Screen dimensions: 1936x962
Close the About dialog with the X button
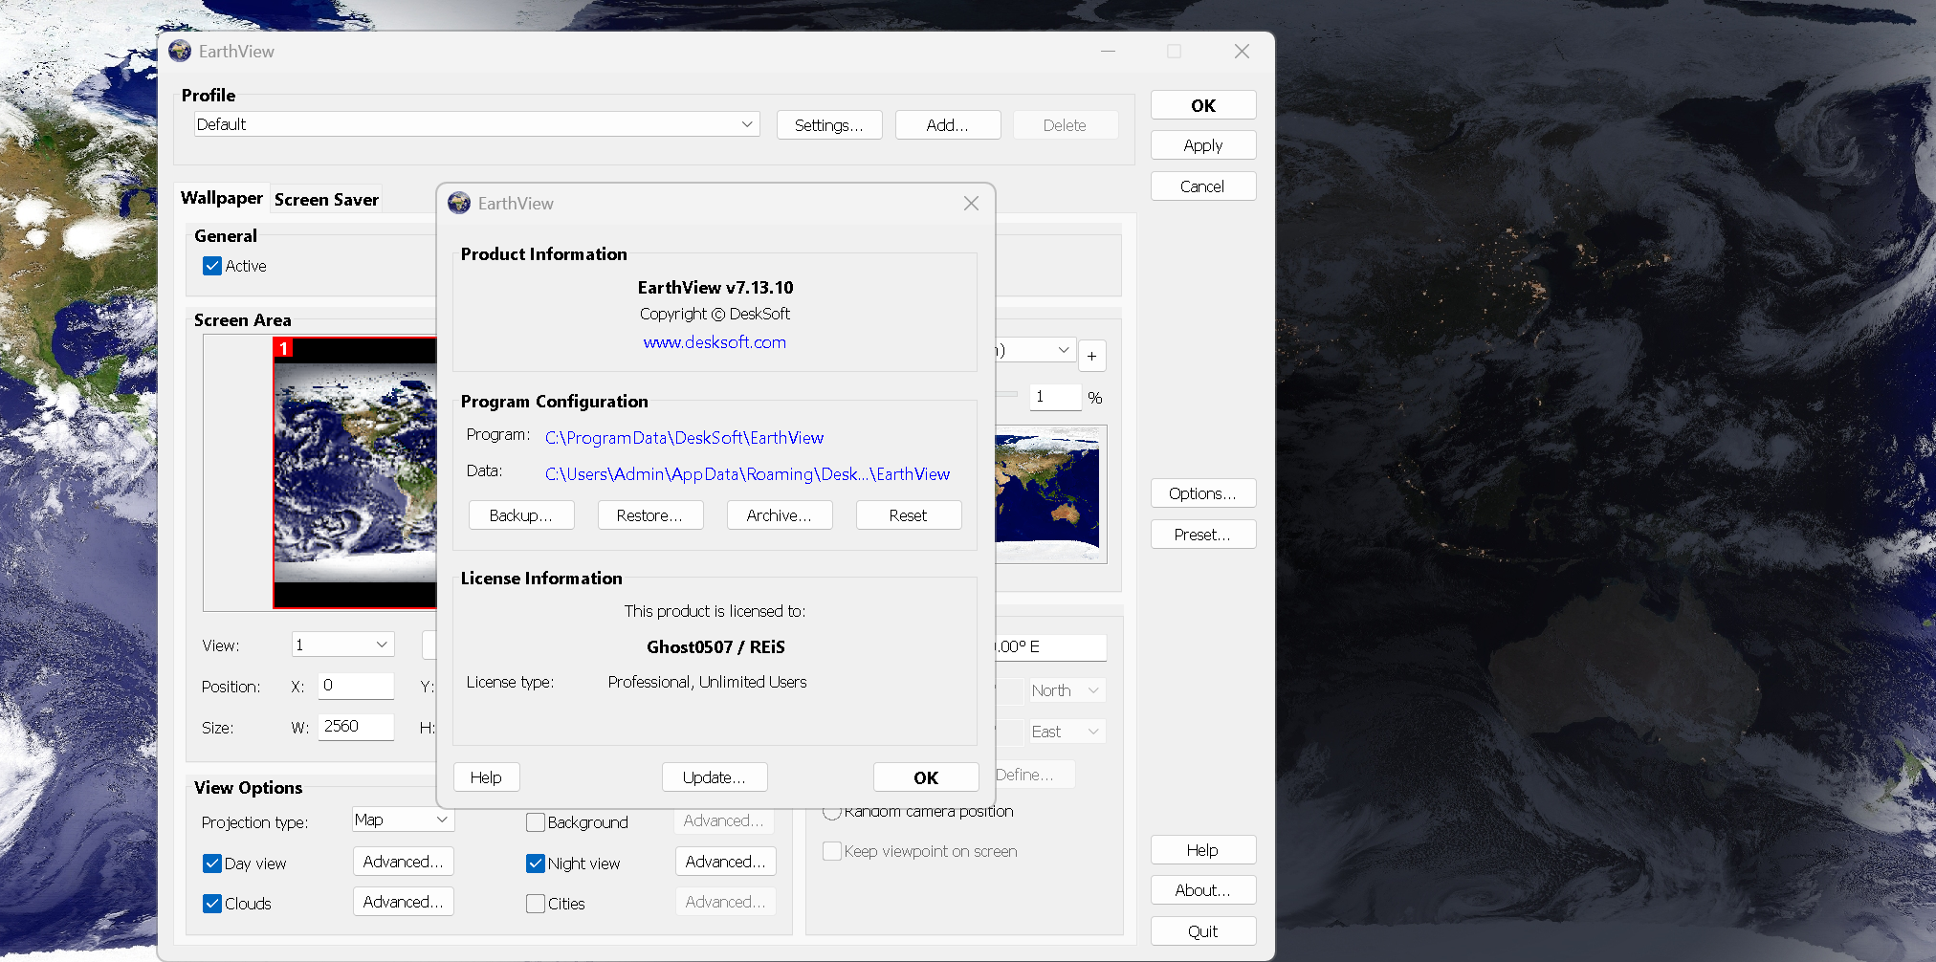coord(971,203)
